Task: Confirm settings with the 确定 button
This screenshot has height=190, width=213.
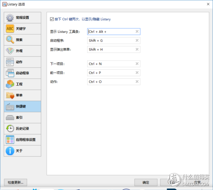Action: click(x=146, y=183)
